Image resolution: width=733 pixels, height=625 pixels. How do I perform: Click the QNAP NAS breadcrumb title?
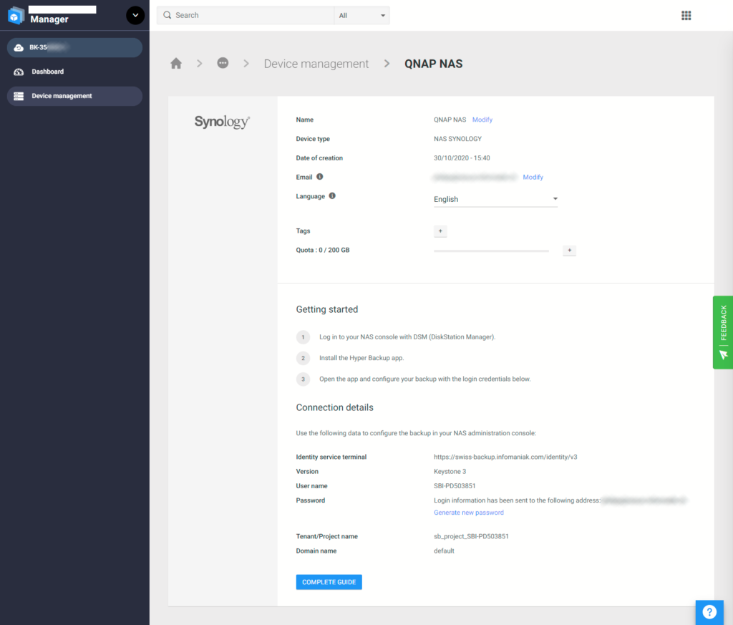pos(433,64)
